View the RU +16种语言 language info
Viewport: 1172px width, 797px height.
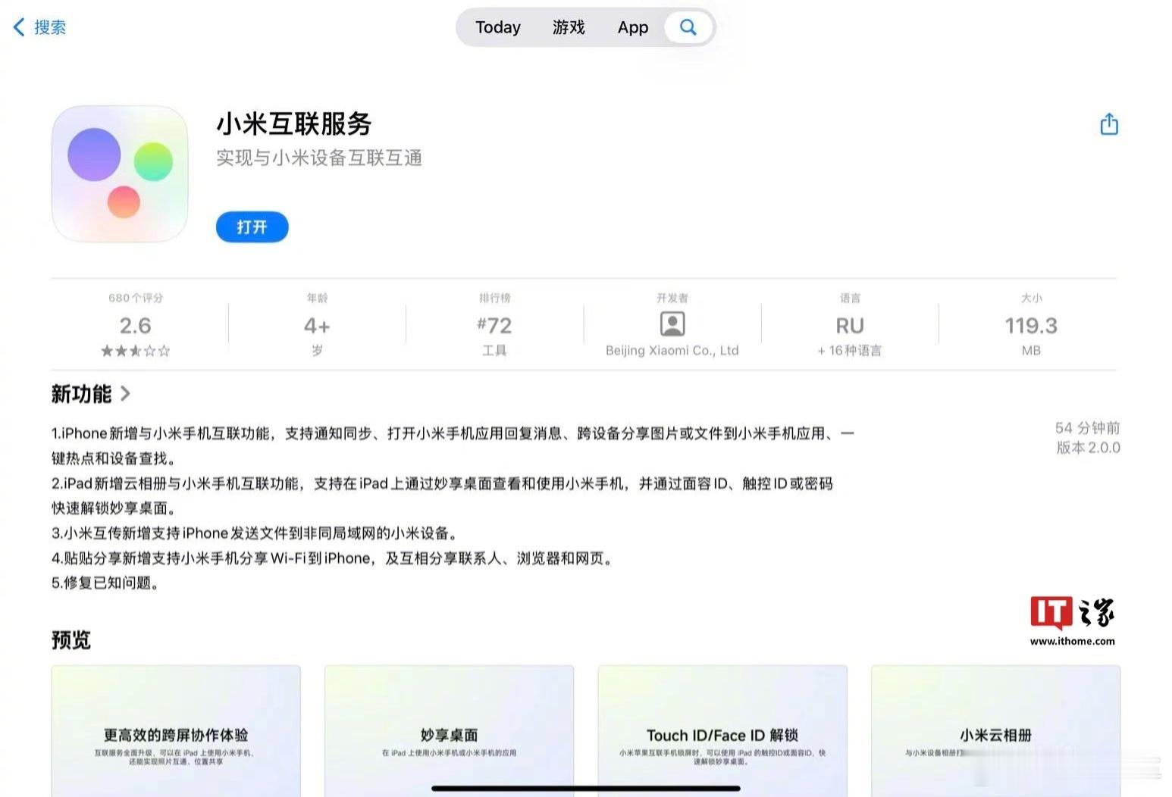click(850, 325)
